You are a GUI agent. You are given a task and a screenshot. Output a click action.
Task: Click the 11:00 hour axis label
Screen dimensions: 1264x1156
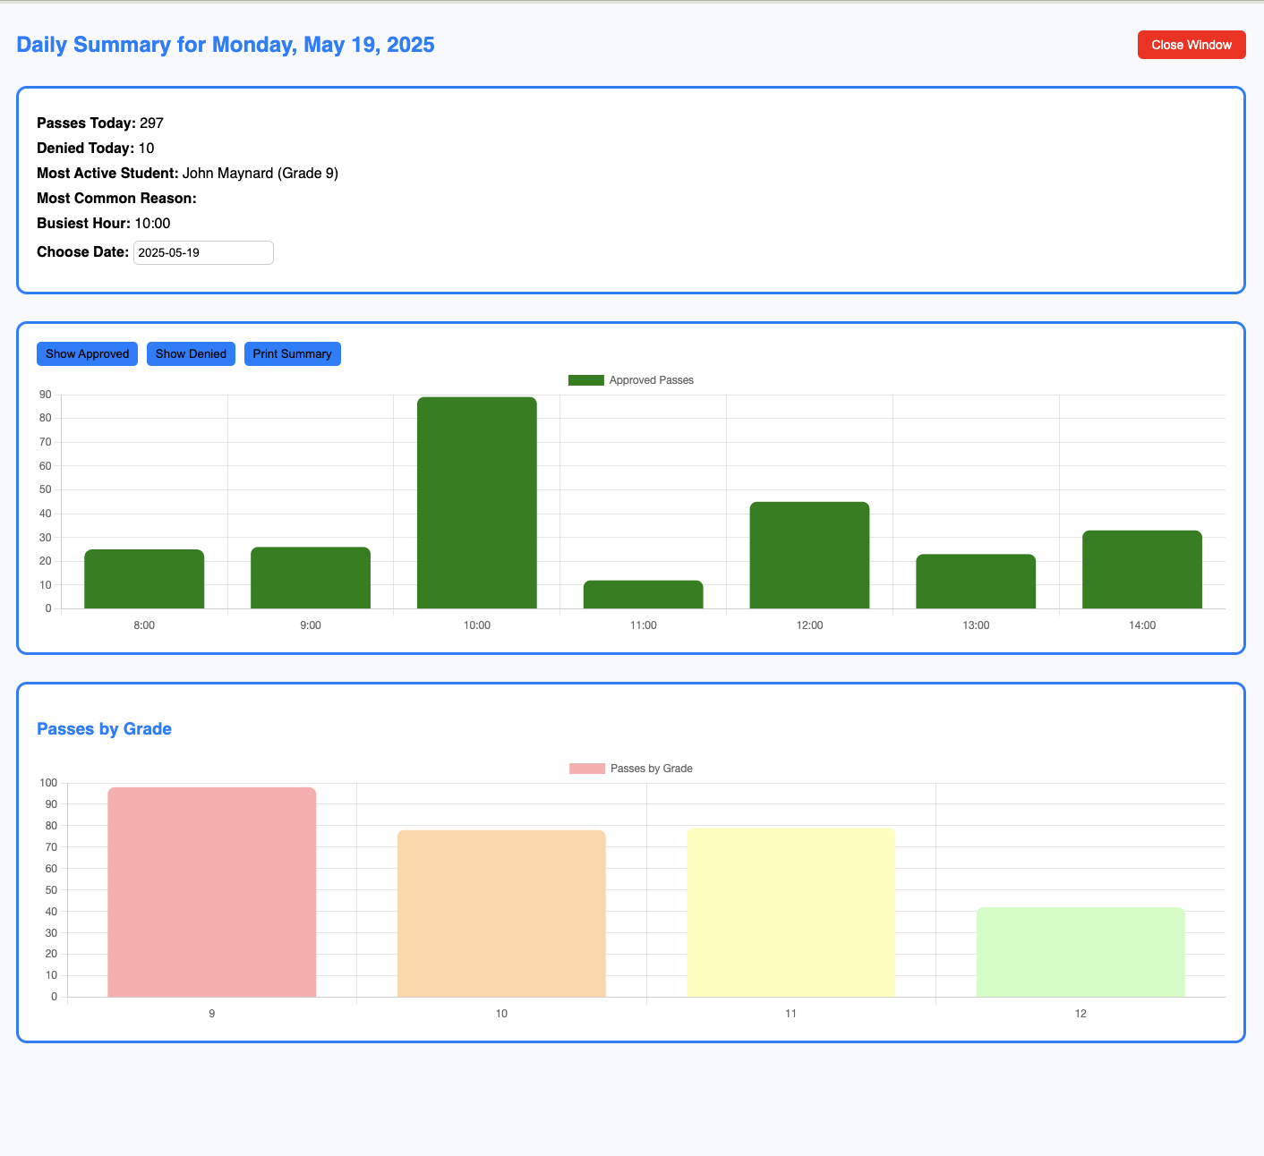643,625
